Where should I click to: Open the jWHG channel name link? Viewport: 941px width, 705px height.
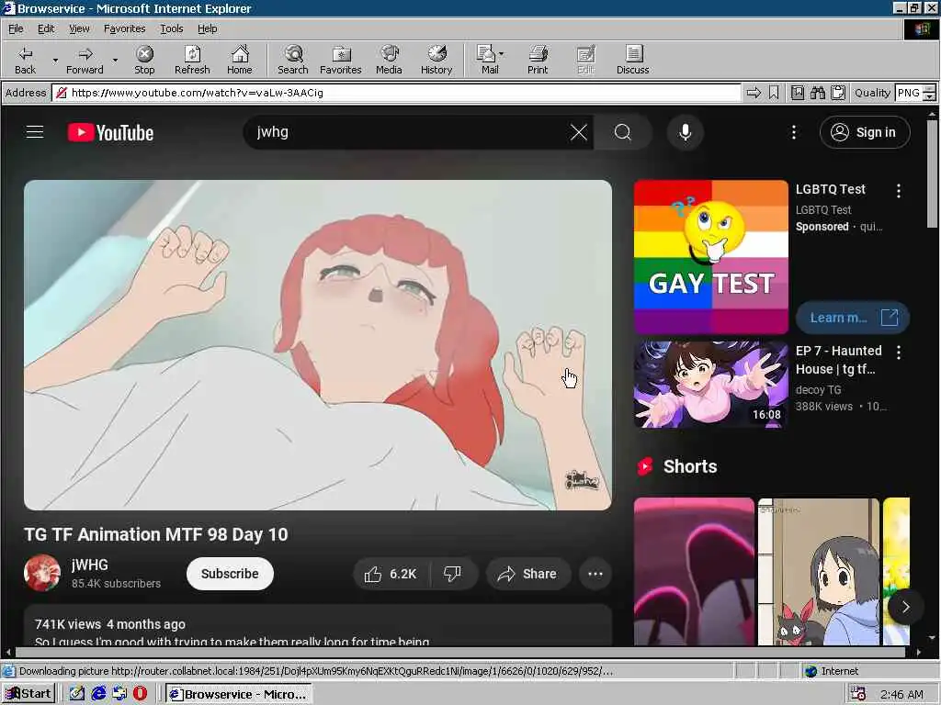(89, 565)
